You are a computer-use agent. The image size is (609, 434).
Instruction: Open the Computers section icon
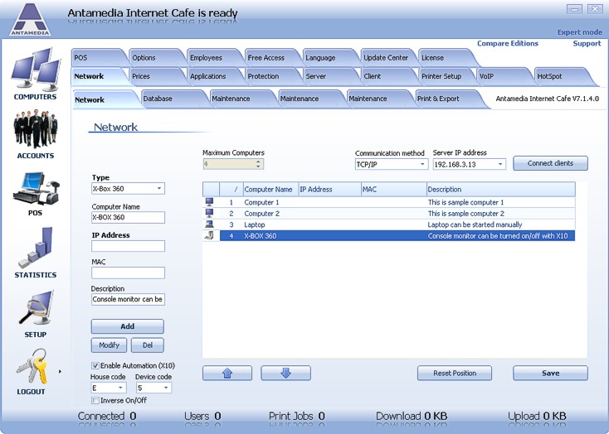point(36,69)
